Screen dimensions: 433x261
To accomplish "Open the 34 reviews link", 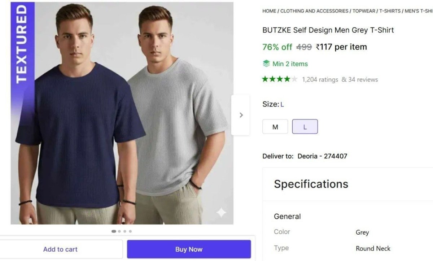I will 361,79.
